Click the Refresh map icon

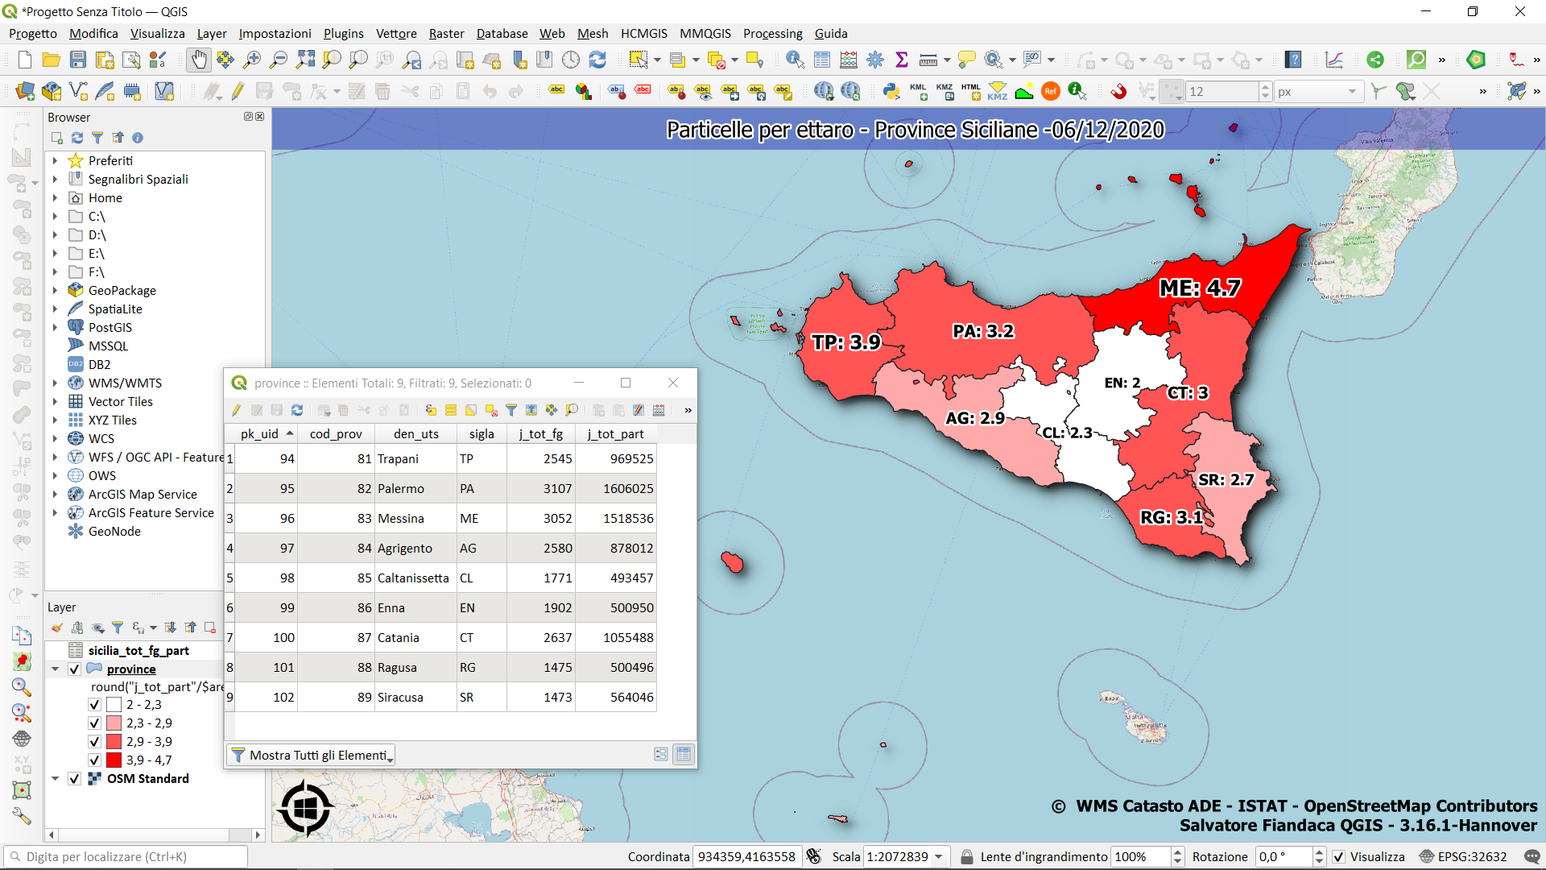coord(597,60)
